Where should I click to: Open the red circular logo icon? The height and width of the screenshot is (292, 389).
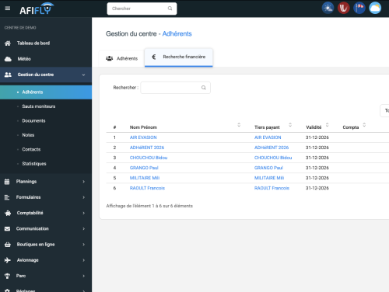(344, 8)
